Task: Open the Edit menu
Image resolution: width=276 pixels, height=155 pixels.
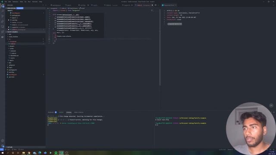Action: tap(9, 2)
